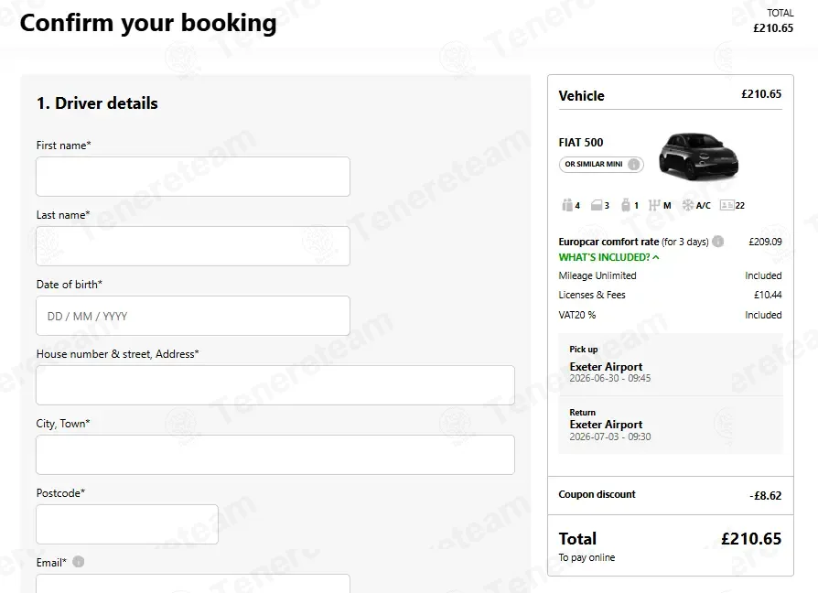This screenshot has width=818, height=593.
Task: Click the Email input field
Action: tap(193, 584)
